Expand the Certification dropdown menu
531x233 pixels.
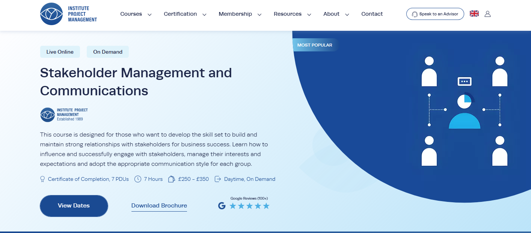(x=180, y=14)
